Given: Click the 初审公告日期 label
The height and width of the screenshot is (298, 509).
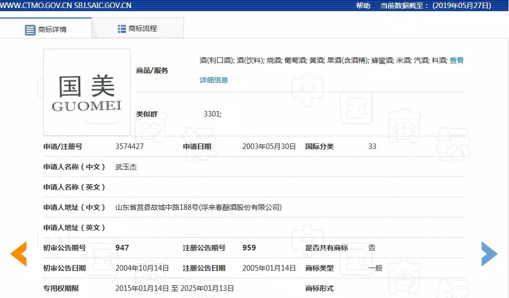Looking at the screenshot, I should click(65, 268).
